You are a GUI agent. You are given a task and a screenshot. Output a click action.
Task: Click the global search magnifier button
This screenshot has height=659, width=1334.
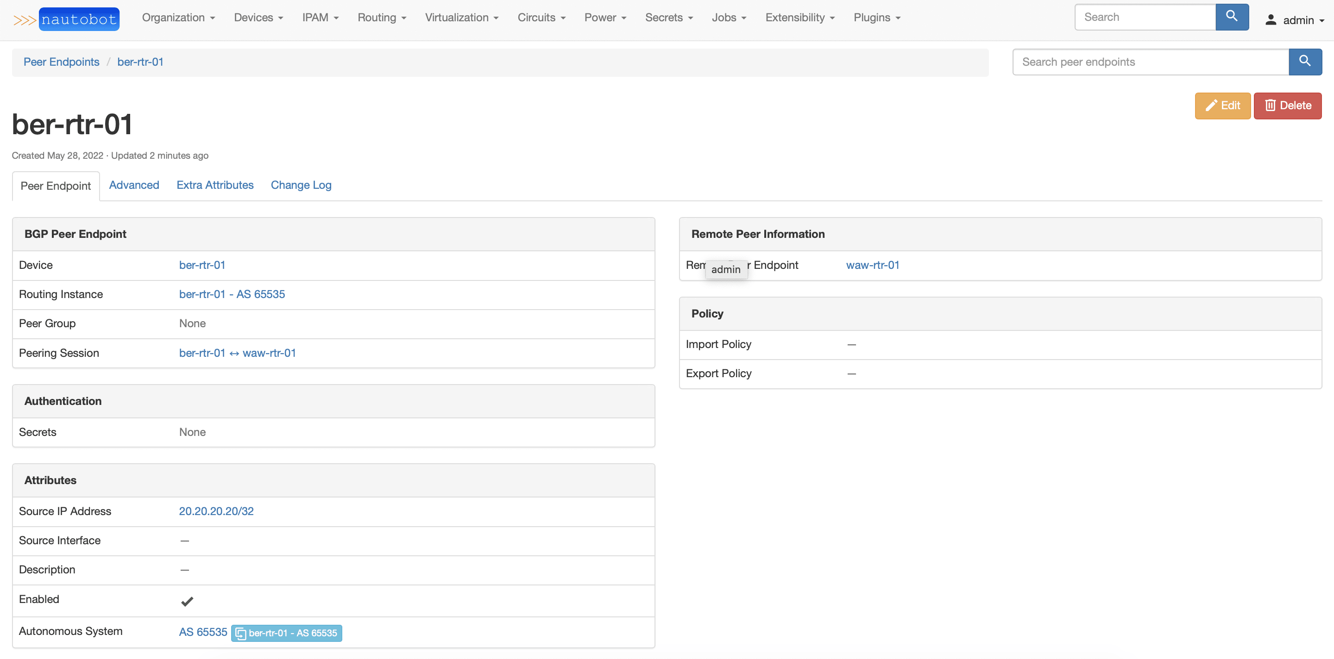(x=1232, y=17)
